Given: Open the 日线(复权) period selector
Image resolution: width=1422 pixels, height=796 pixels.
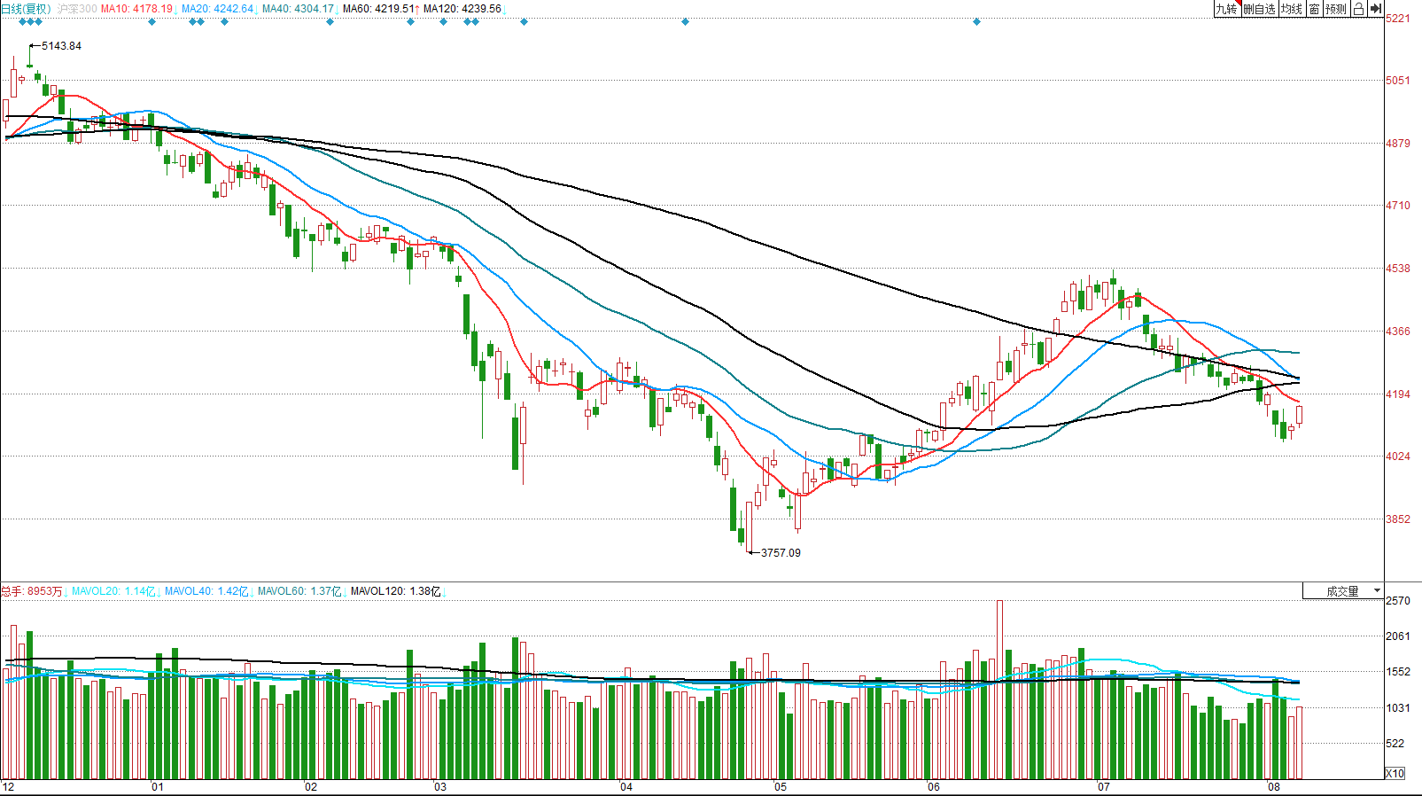Looking at the screenshot, I should click(26, 9).
